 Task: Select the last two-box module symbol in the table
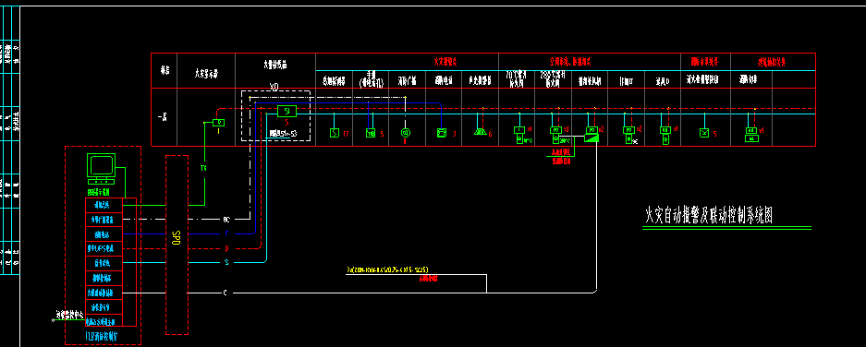751,134
